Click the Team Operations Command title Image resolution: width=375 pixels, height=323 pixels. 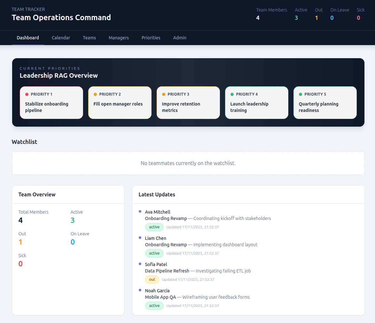[61, 18]
